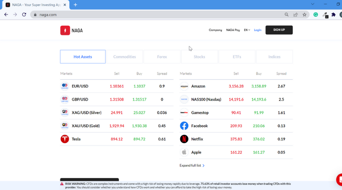Click the Gamestop logo icon

[x=184, y=112]
